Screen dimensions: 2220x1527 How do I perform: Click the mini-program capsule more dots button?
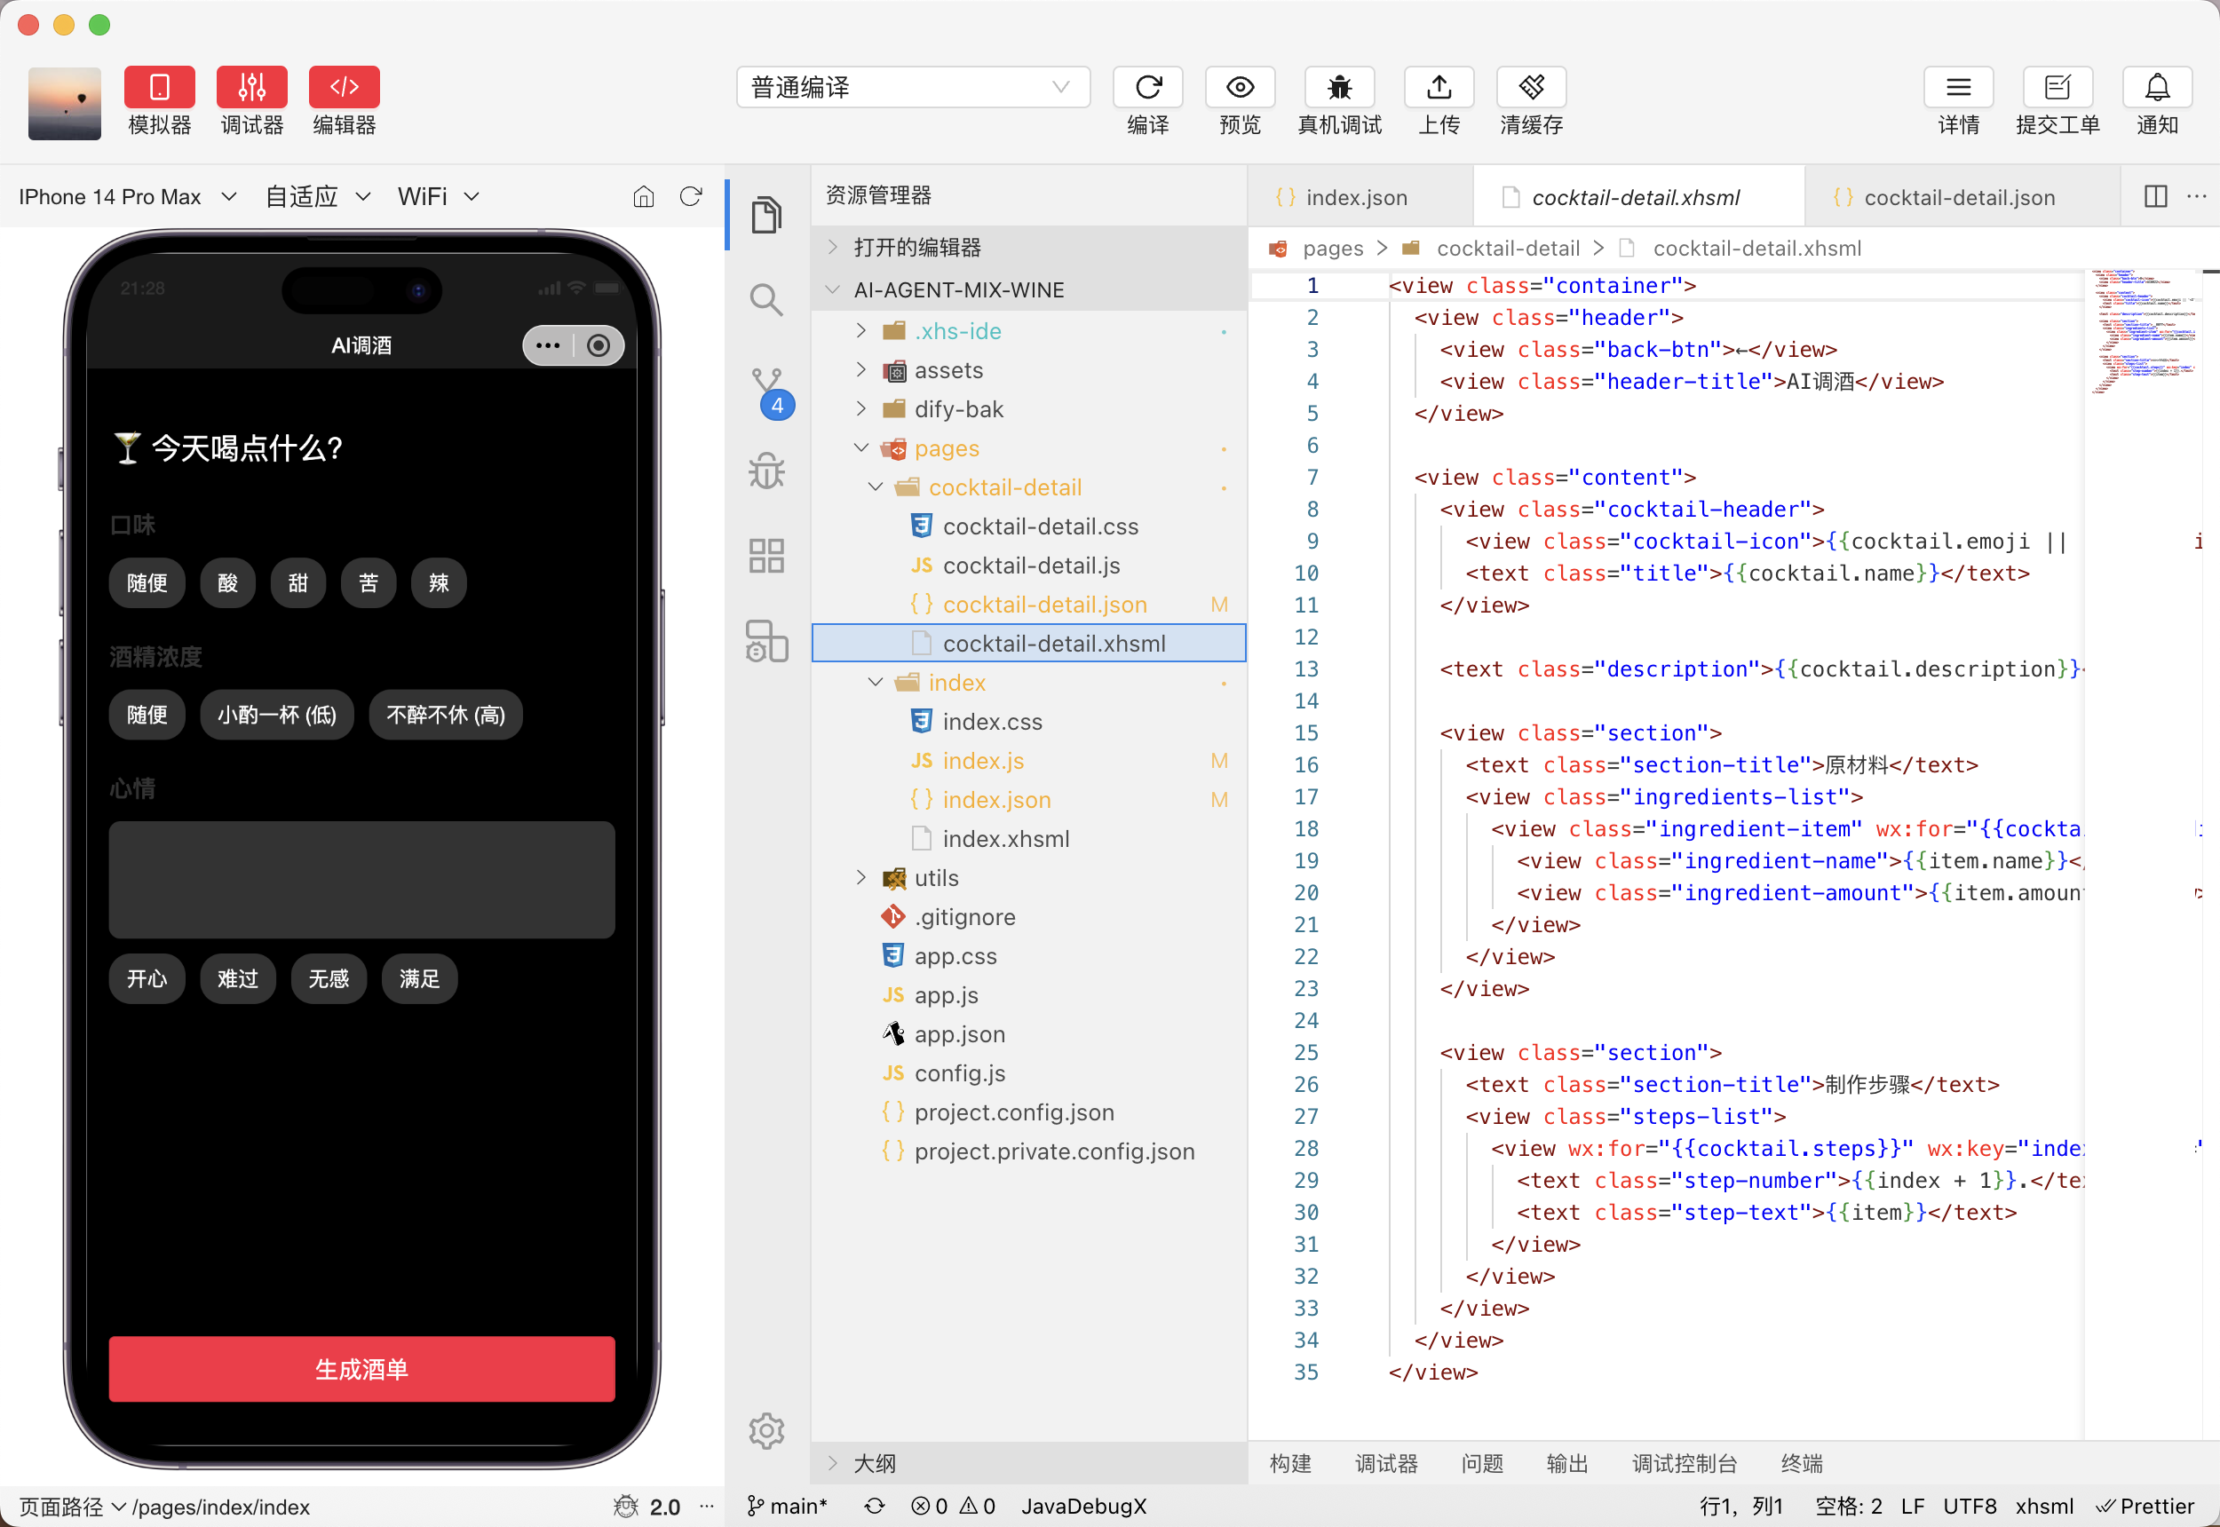(x=547, y=345)
